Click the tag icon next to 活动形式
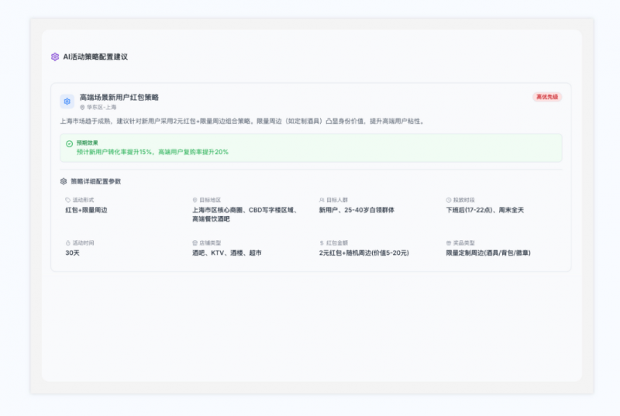Screen dimensions: 620x416 [67, 200]
